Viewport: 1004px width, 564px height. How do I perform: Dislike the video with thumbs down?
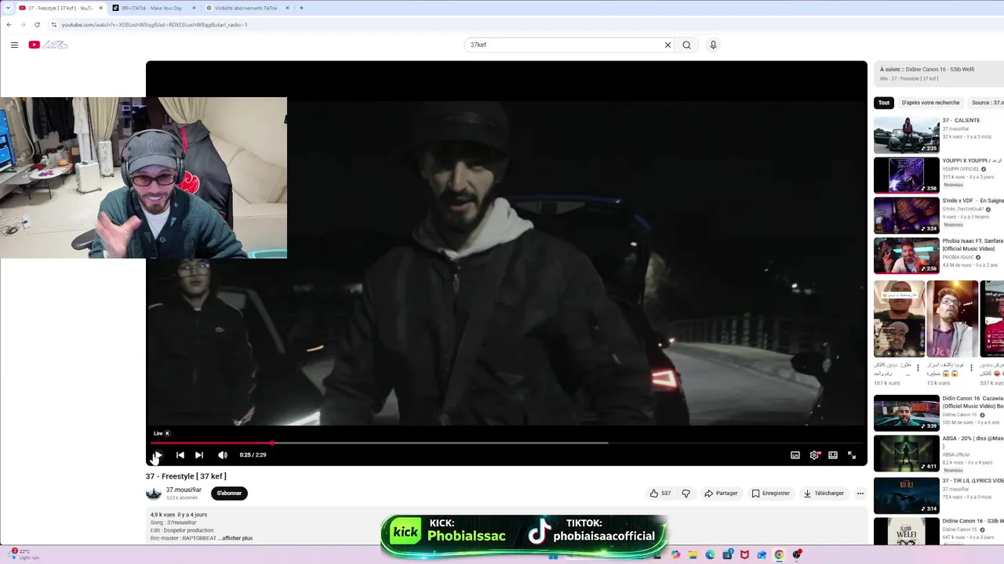[686, 493]
